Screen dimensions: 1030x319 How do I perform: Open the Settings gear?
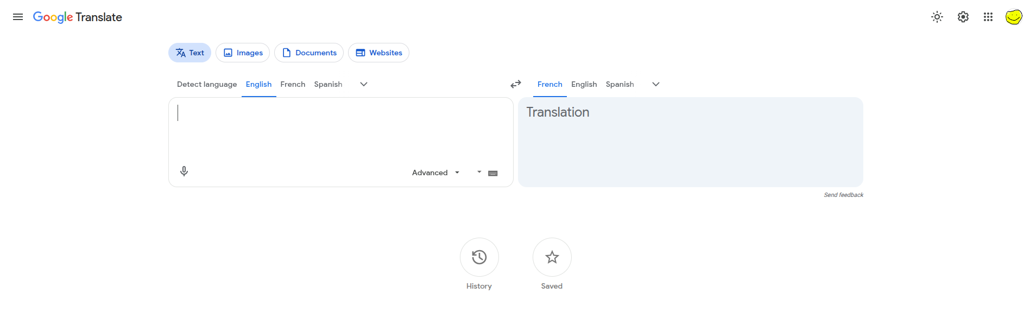pos(963,17)
